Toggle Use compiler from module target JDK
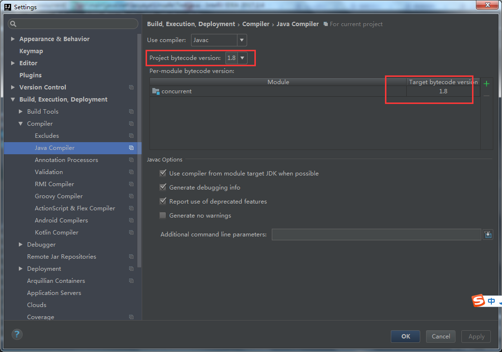The image size is (502, 352). pos(163,173)
